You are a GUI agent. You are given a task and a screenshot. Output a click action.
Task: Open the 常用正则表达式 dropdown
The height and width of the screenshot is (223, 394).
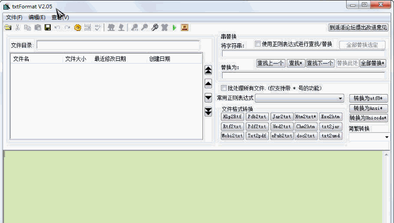pos(299,98)
